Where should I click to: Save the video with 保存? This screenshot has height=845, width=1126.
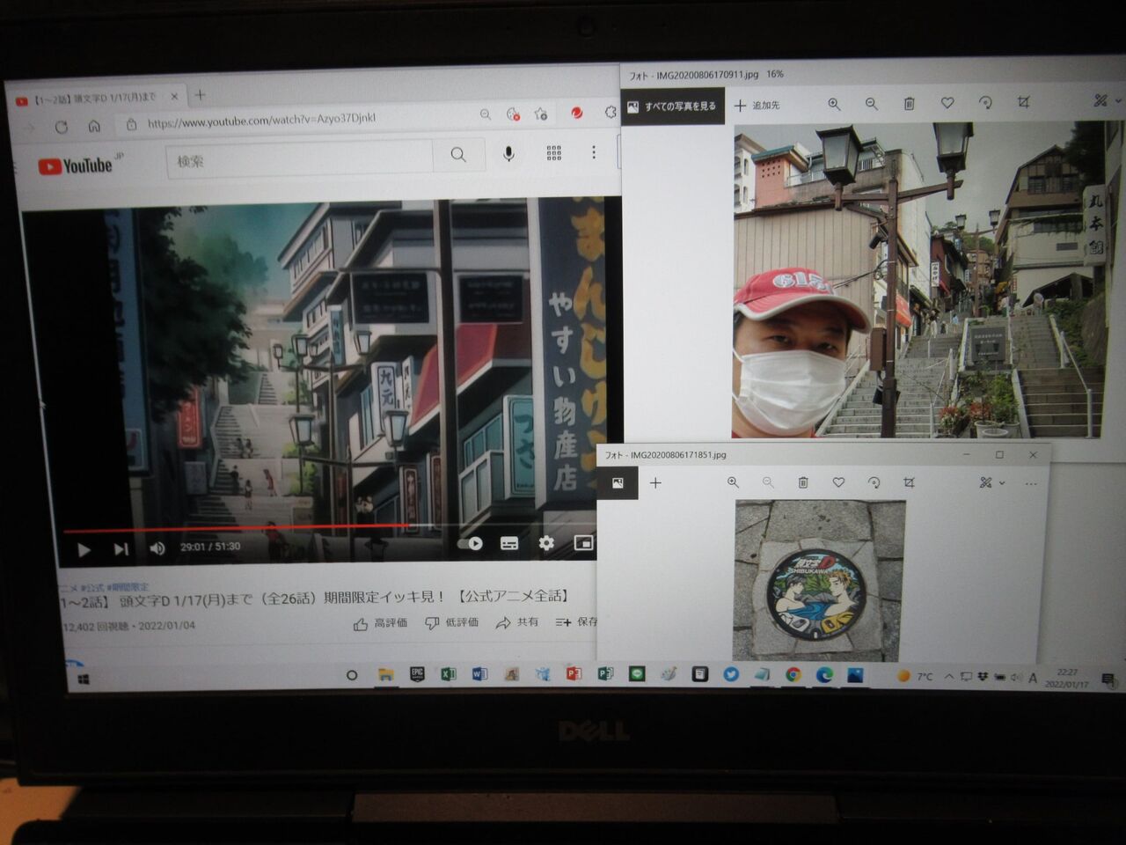click(x=576, y=622)
